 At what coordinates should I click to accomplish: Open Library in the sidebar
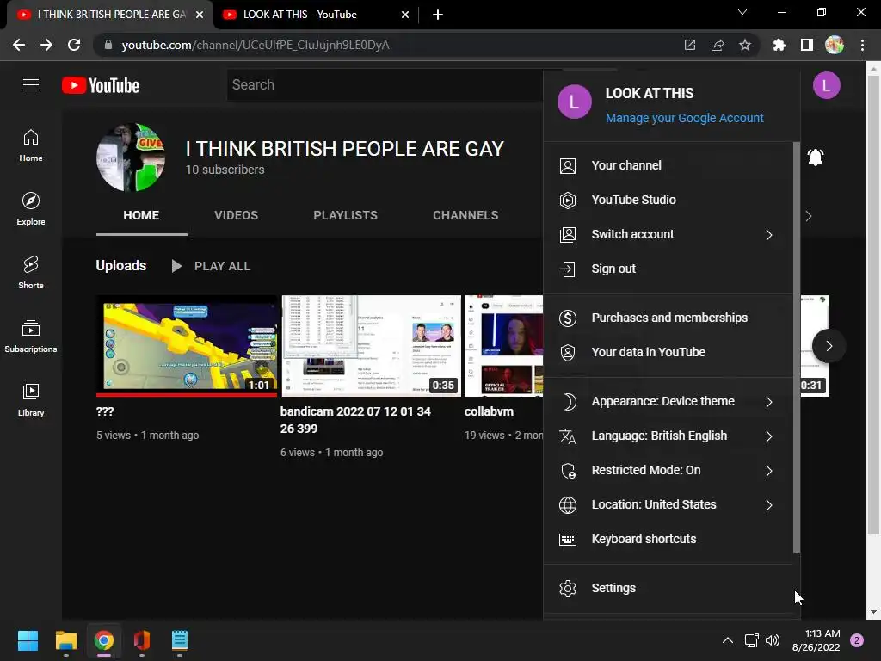pos(31,399)
